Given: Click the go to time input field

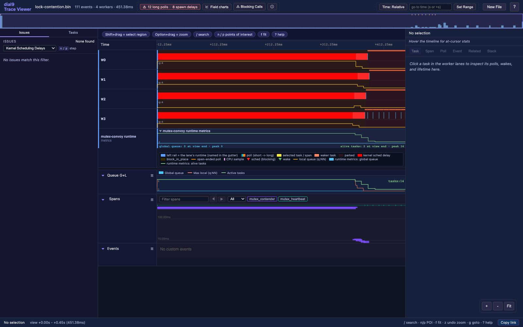Looking at the screenshot, I should [430, 7].
